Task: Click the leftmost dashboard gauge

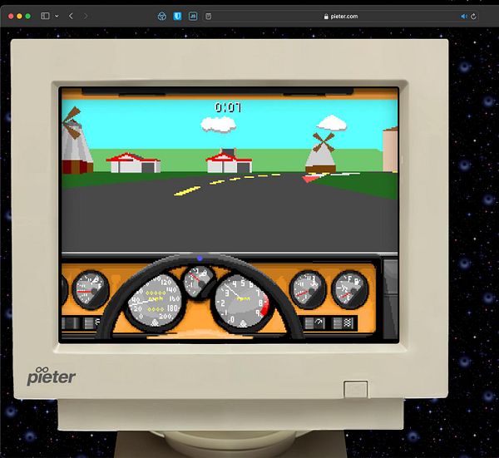Action: click(x=91, y=289)
